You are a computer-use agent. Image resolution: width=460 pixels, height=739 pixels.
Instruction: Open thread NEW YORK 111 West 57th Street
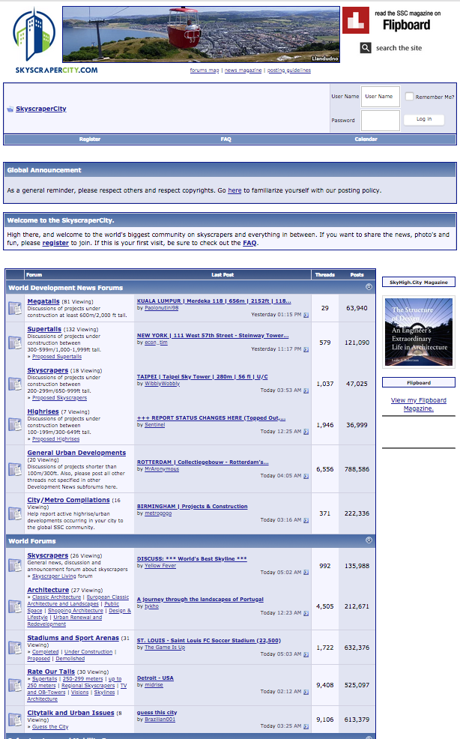213,336
